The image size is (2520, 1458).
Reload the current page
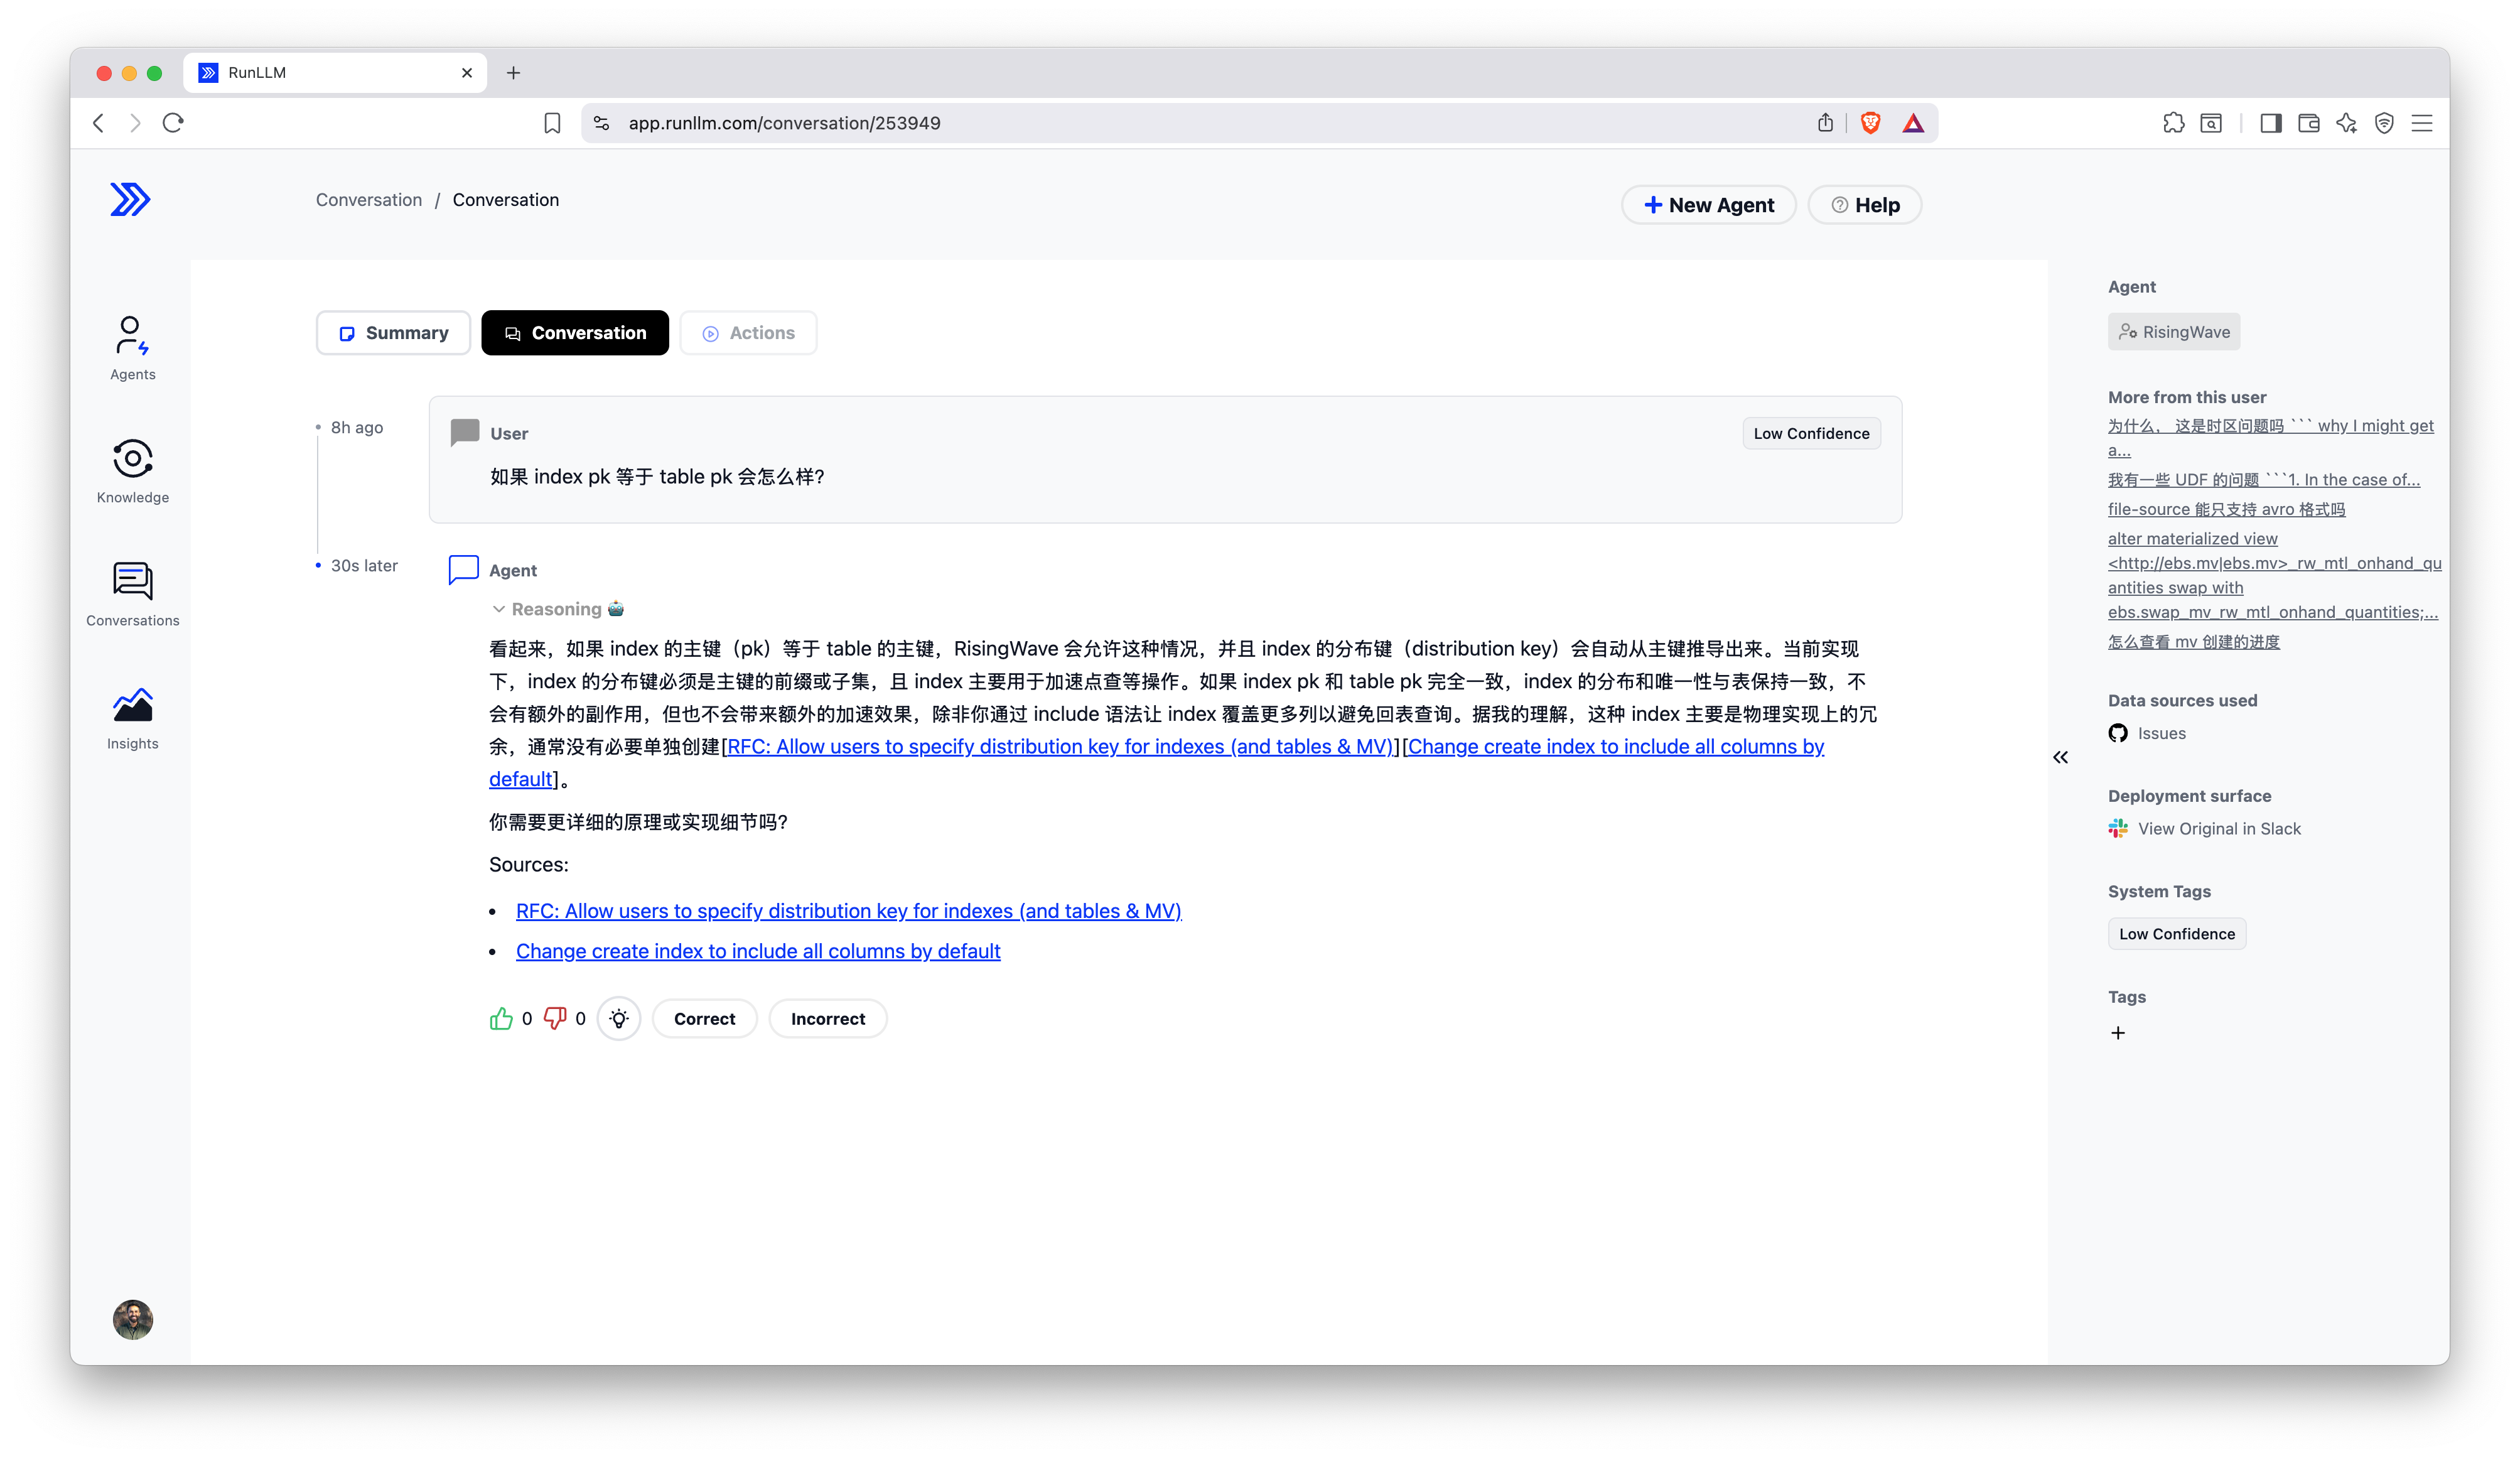[173, 123]
